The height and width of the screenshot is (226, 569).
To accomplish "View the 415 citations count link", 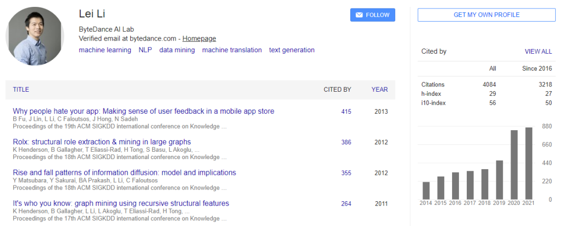I will pyautogui.click(x=346, y=112).
